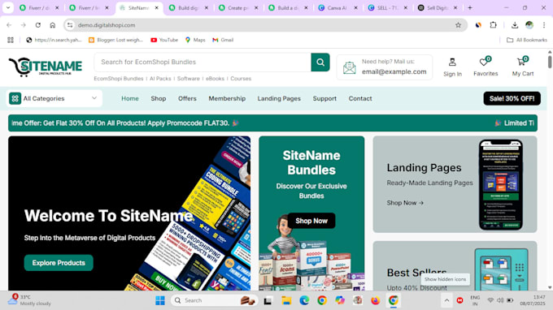Open Firefox from taskbar
The image size is (553, 310).
375,300
